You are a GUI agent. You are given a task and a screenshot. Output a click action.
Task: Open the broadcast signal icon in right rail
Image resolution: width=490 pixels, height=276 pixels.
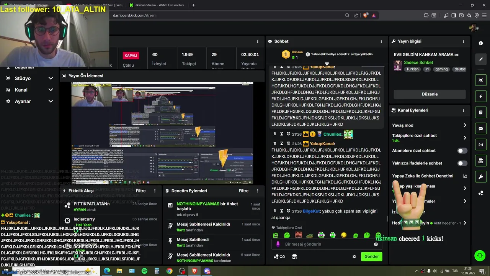pyautogui.click(x=481, y=145)
